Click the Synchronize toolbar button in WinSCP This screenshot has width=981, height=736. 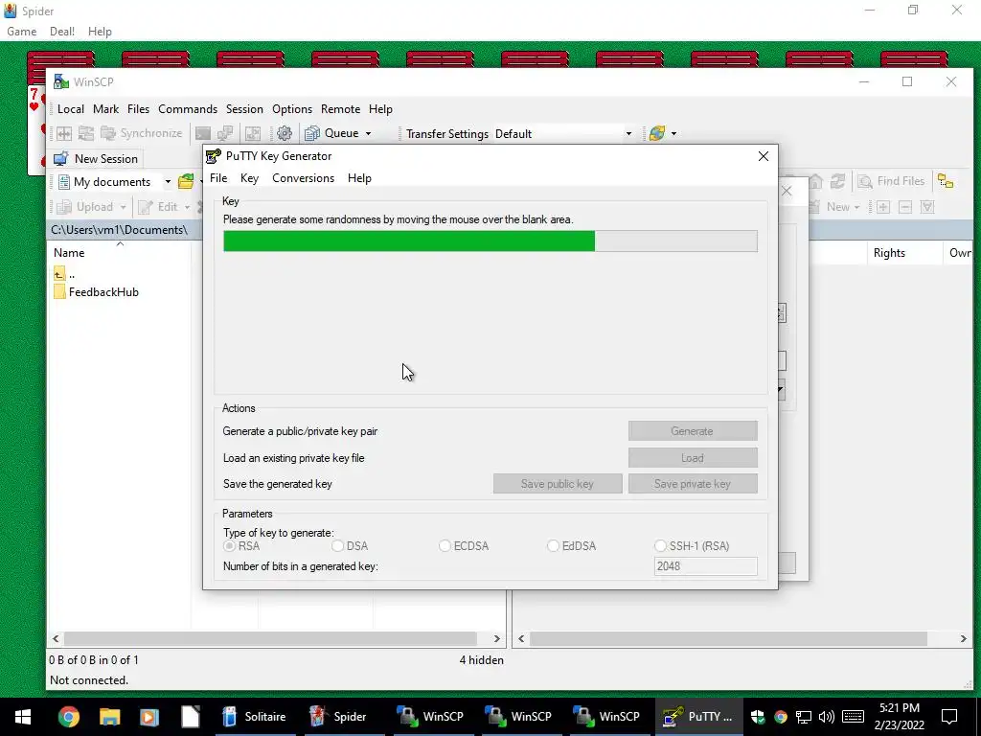142,133
